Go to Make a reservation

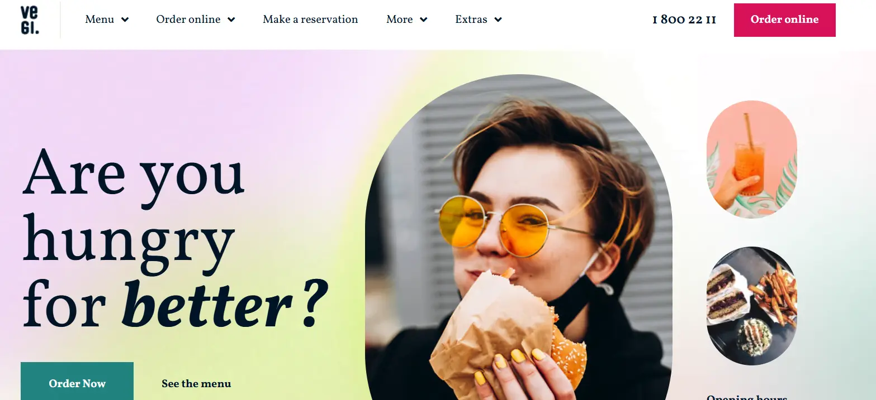(x=310, y=20)
